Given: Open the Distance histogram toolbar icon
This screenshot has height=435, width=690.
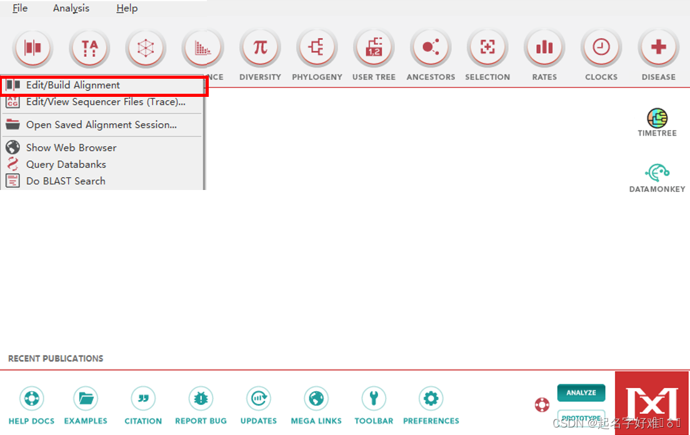Looking at the screenshot, I should tap(203, 47).
